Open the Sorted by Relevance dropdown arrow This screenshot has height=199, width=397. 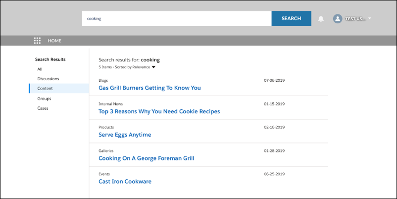[153, 67]
